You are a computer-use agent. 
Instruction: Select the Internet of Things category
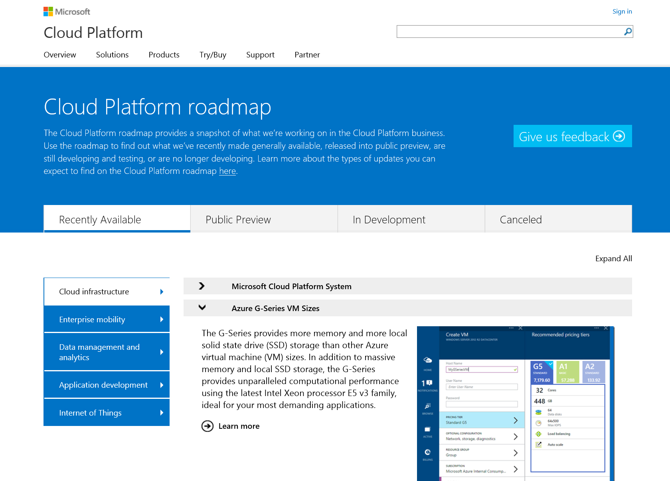[x=107, y=413]
